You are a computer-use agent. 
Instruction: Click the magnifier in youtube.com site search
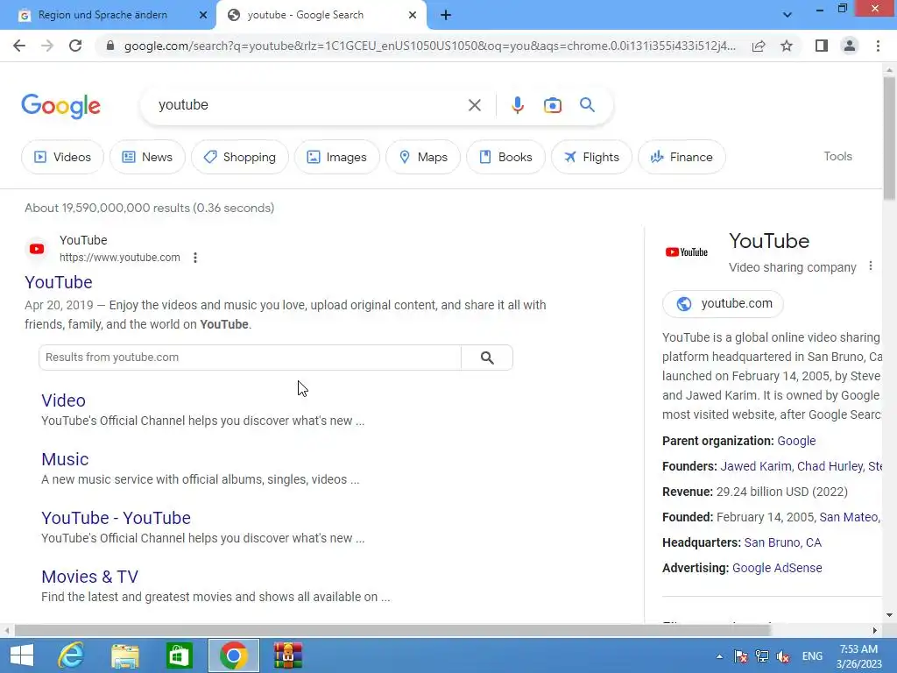click(487, 358)
